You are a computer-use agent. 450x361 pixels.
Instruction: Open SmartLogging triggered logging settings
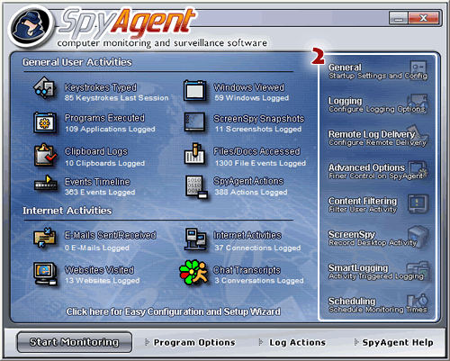(376, 272)
